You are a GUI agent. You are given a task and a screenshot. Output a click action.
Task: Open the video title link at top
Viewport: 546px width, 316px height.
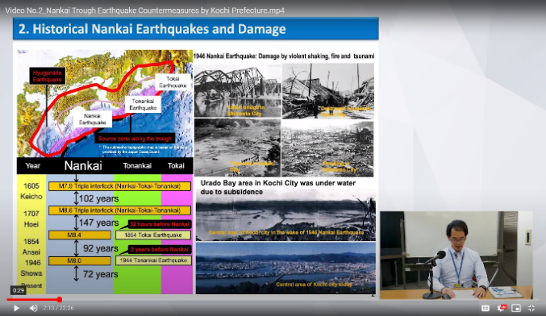(x=144, y=10)
